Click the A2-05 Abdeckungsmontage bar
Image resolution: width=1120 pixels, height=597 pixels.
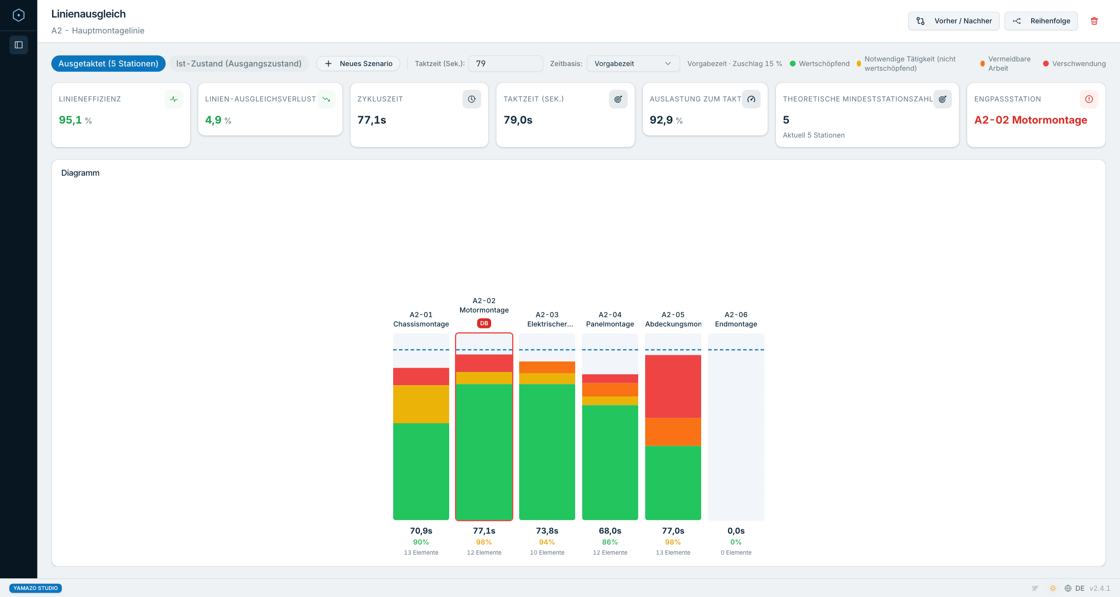coord(673,427)
